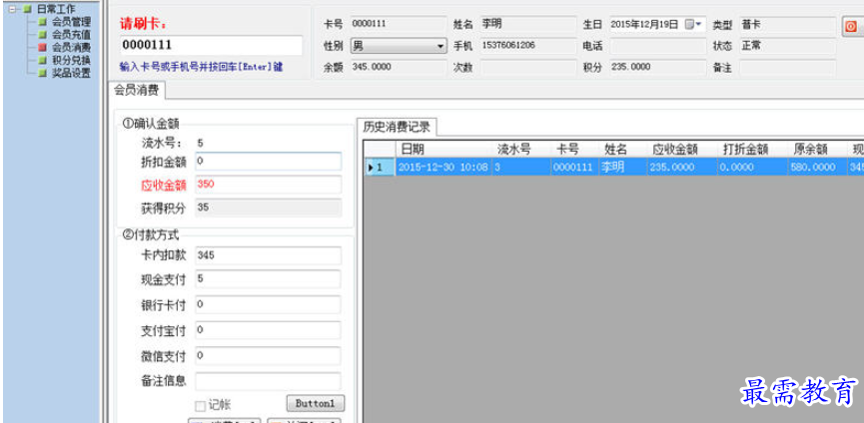Open 积分兑换 in the sidebar tree
The width and height of the screenshot is (864, 423).
tap(71, 60)
